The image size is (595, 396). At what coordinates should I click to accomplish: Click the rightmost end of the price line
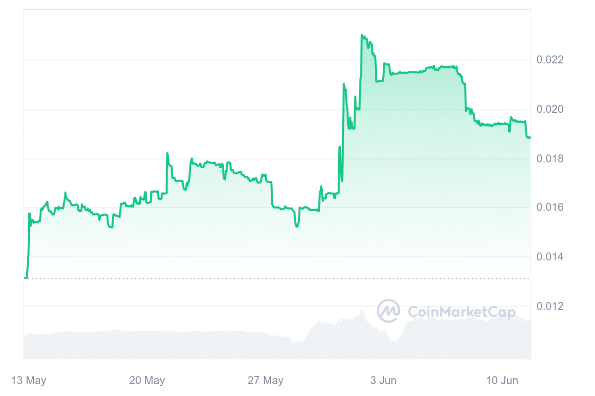pyautogui.click(x=530, y=138)
